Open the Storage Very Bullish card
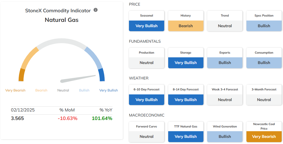The image size is (283, 144). [x=186, y=58]
